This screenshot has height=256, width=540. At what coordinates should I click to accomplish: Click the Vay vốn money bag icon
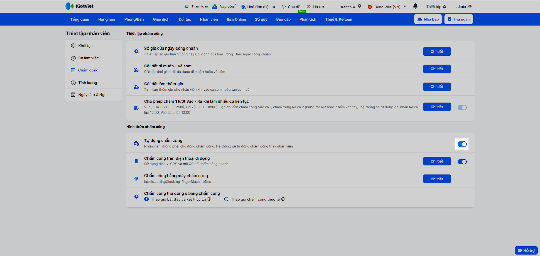pos(215,6)
